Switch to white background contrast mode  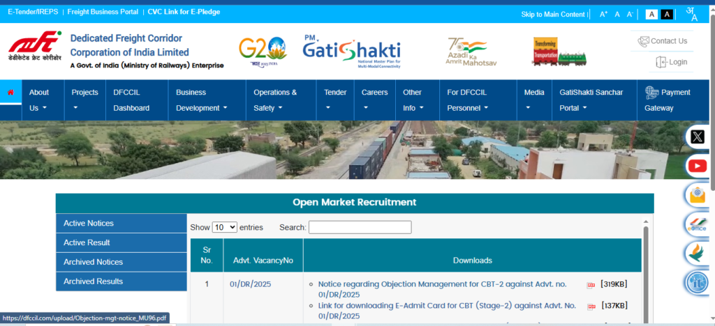651,15
